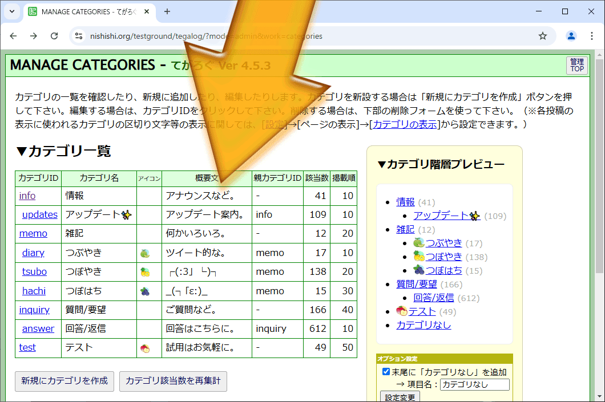Expand the tab search dropdown
This screenshot has height=402, width=605.
[12, 11]
